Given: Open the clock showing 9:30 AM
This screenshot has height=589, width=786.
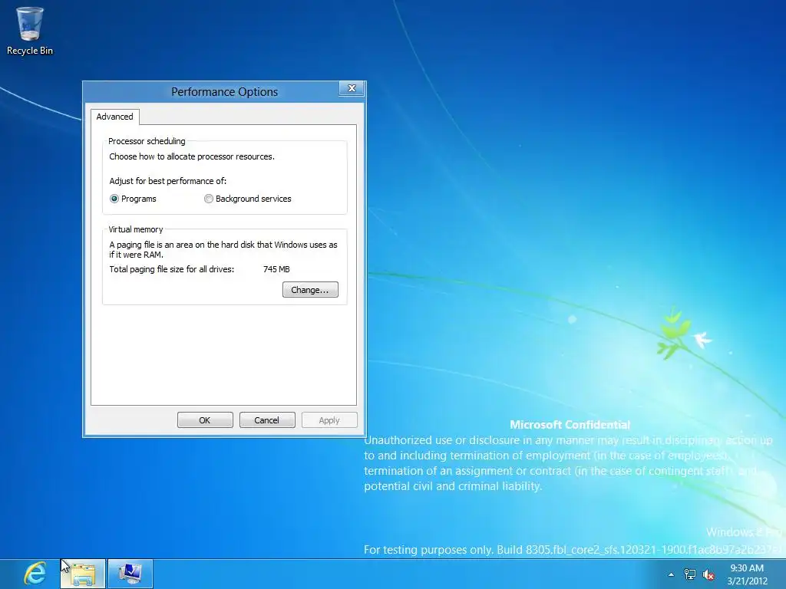Looking at the screenshot, I should tap(747, 574).
